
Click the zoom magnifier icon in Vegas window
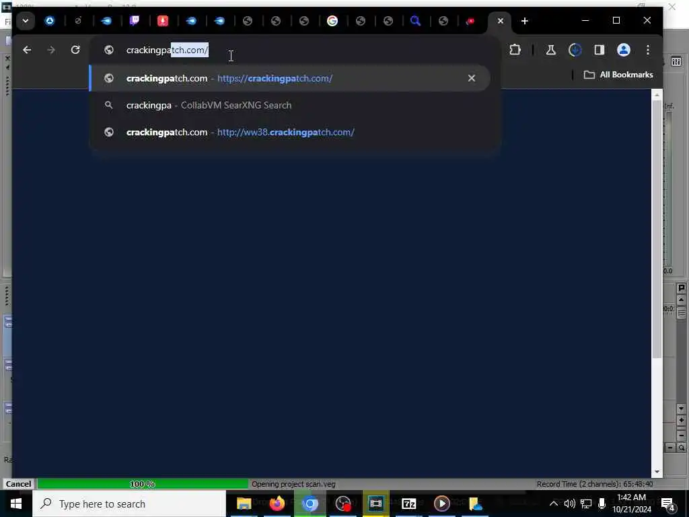pos(681,448)
